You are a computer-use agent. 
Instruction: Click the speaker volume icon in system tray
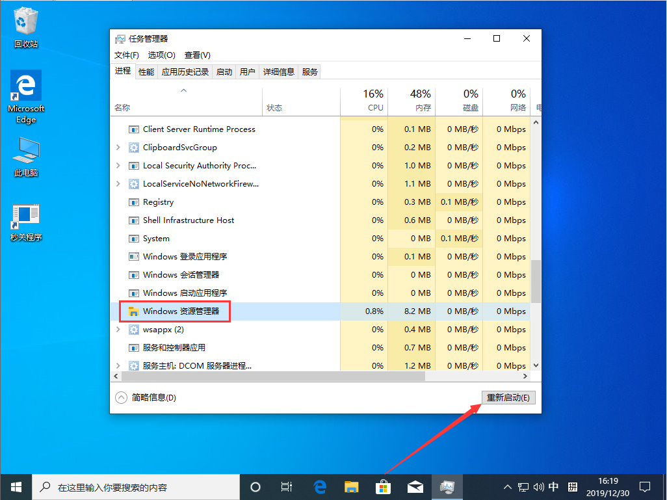[538, 486]
